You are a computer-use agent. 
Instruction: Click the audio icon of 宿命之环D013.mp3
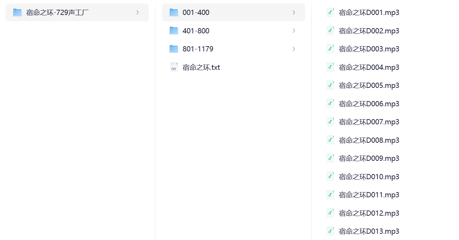330,231
